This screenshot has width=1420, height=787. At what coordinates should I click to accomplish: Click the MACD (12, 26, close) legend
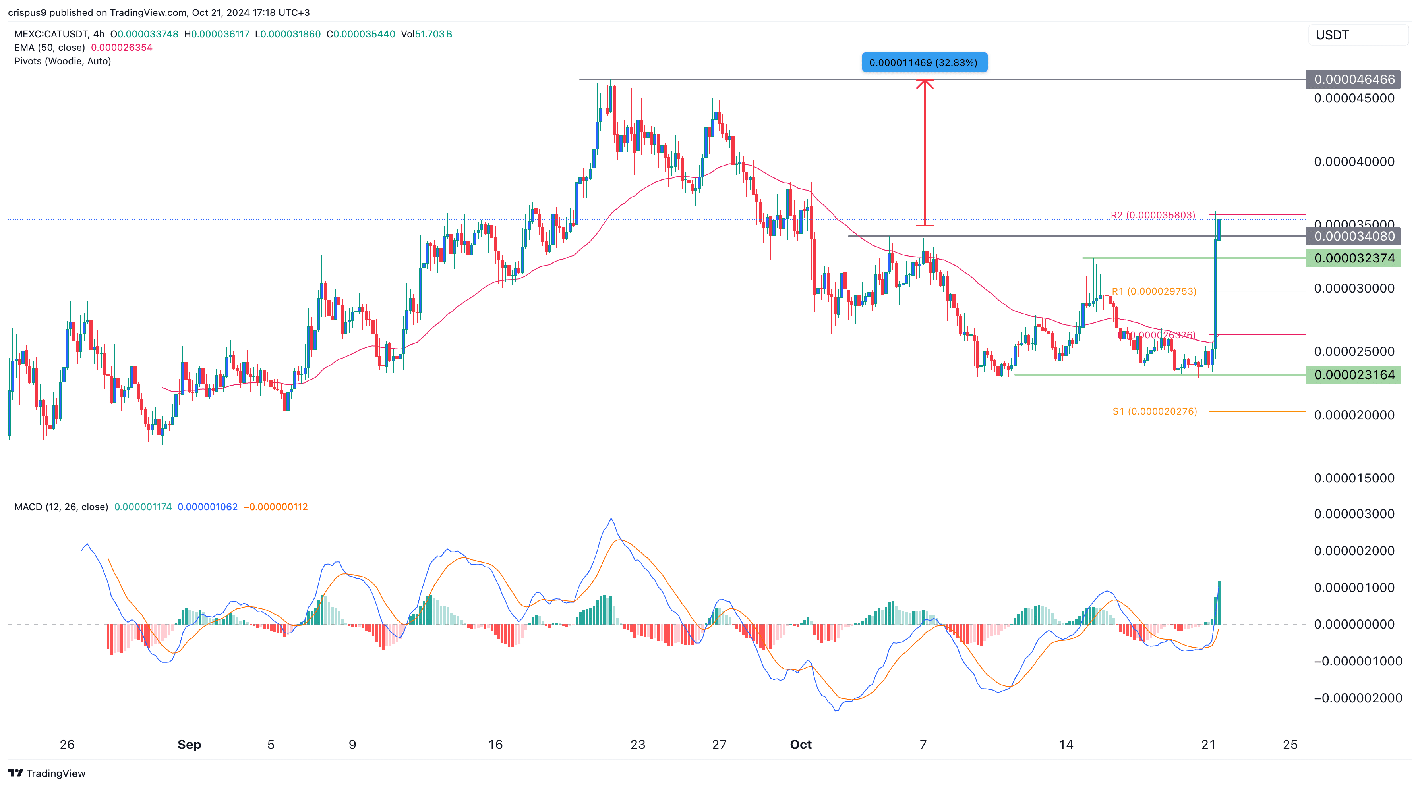pos(61,507)
